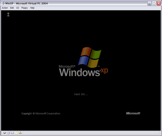Click the CD drive status icon
162x136 pixels.
[8, 133]
